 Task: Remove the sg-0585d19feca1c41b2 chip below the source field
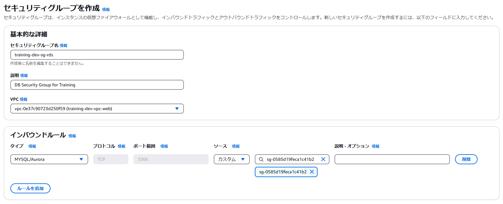tap(312, 172)
